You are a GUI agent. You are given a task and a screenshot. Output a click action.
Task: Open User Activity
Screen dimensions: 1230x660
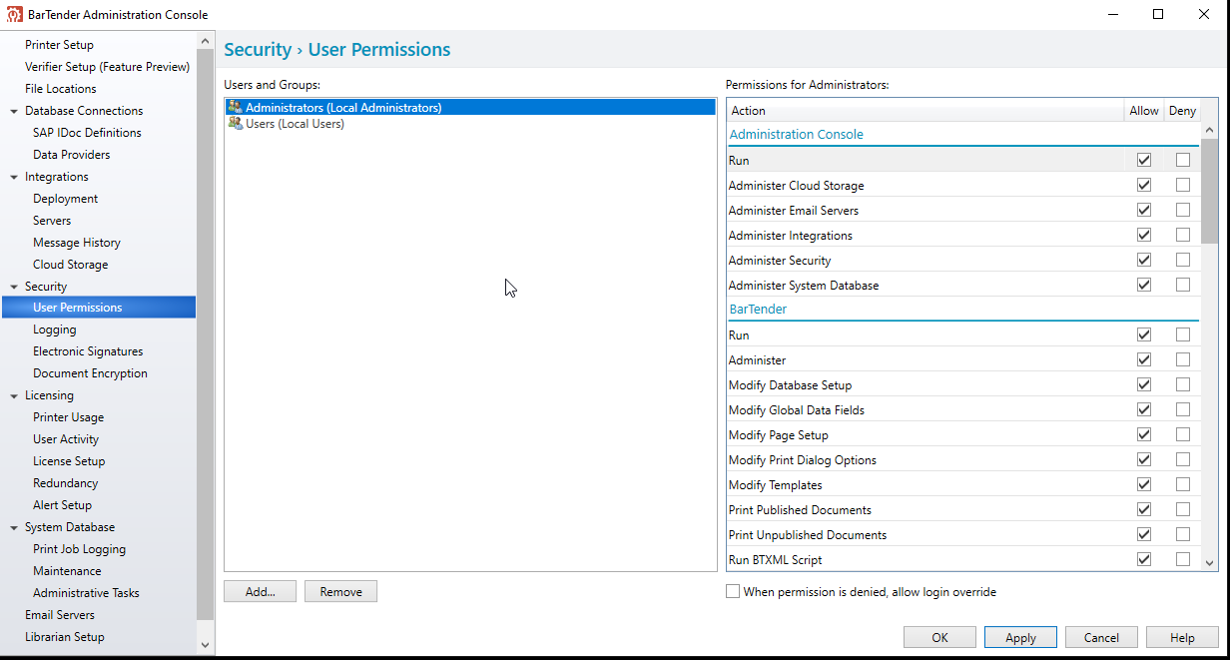(x=66, y=439)
